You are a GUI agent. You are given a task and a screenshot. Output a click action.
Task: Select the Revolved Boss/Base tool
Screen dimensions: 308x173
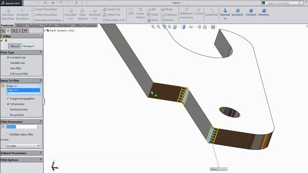click(22, 14)
